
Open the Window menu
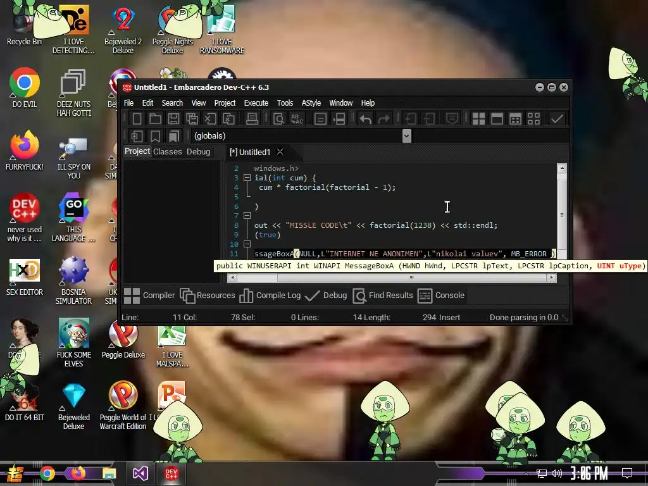click(x=341, y=103)
